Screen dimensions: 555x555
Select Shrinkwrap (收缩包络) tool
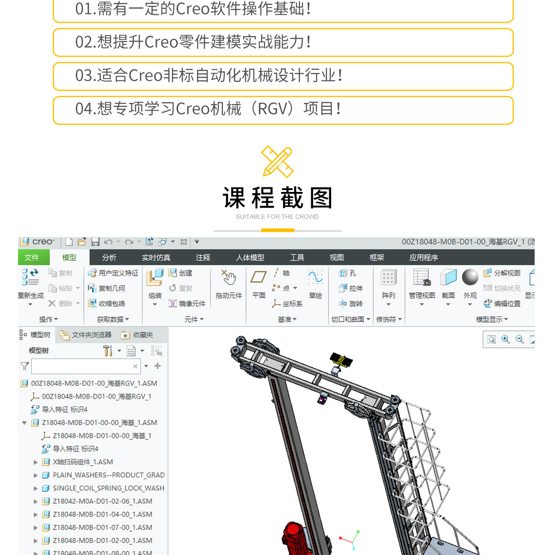[x=107, y=303]
